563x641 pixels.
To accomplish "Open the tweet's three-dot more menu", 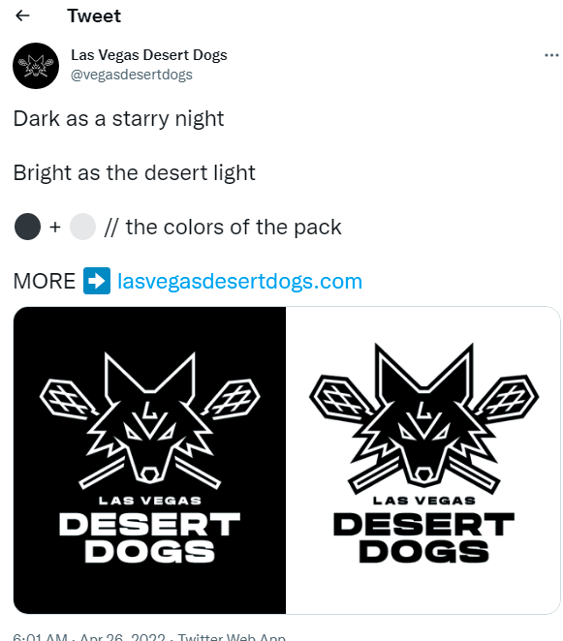I will (551, 55).
